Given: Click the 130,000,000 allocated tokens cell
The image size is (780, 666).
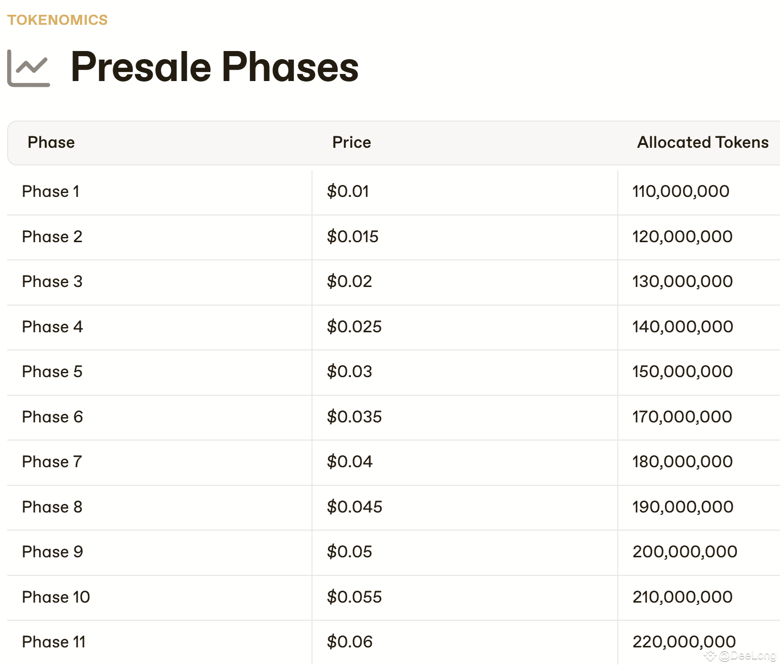Looking at the screenshot, I should point(682,281).
